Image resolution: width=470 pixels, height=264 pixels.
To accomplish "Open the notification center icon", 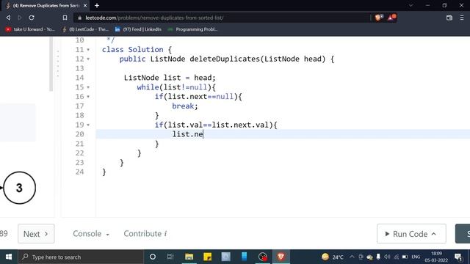I will pos(458,257).
